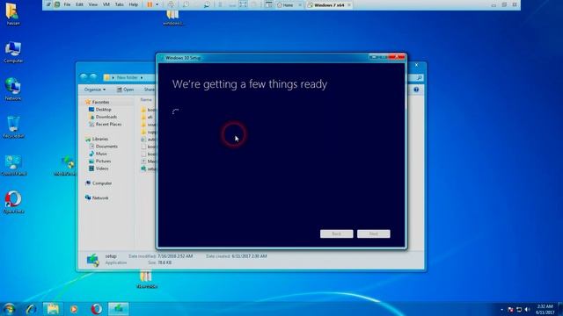This screenshot has width=563, height=316.
Task: Open the VMware File menu
Action: click(x=67, y=4)
